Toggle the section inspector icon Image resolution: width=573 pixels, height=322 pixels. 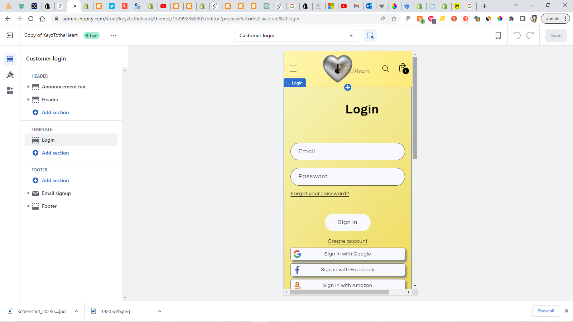(370, 35)
